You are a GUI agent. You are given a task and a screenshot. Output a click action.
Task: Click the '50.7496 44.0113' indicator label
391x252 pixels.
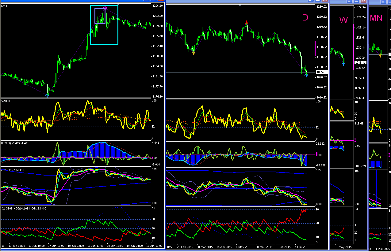pos(13,170)
